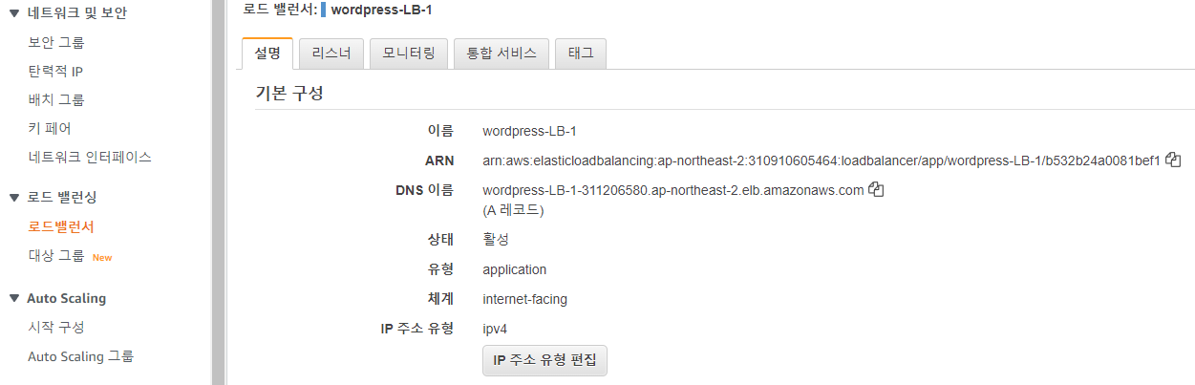1195x385 pixels.
Task: Collapse the 로드 밸런싱 section
Action: click(14, 197)
